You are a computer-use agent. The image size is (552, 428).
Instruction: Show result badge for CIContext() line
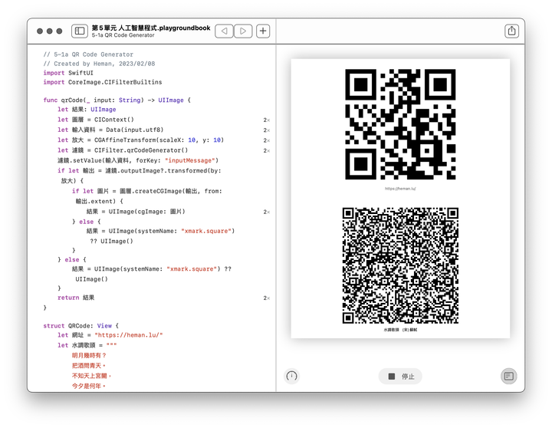pyautogui.click(x=266, y=120)
